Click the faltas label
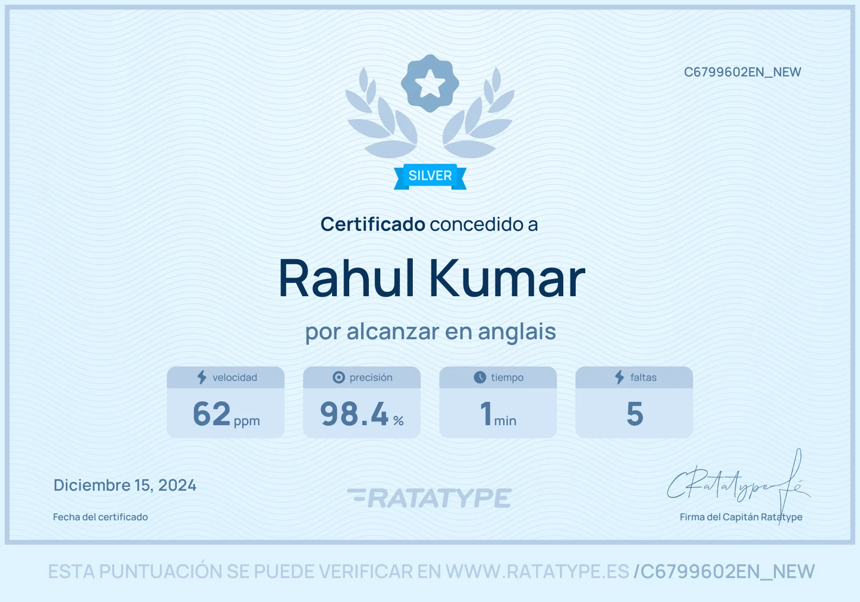The height and width of the screenshot is (602, 860). point(643,377)
